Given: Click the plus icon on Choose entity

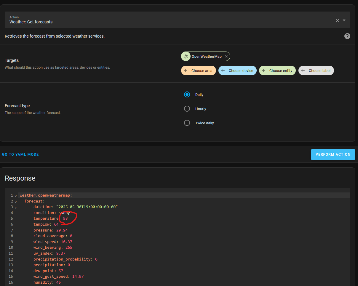Looking at the screenshot, I should click(x=264, y=70).
